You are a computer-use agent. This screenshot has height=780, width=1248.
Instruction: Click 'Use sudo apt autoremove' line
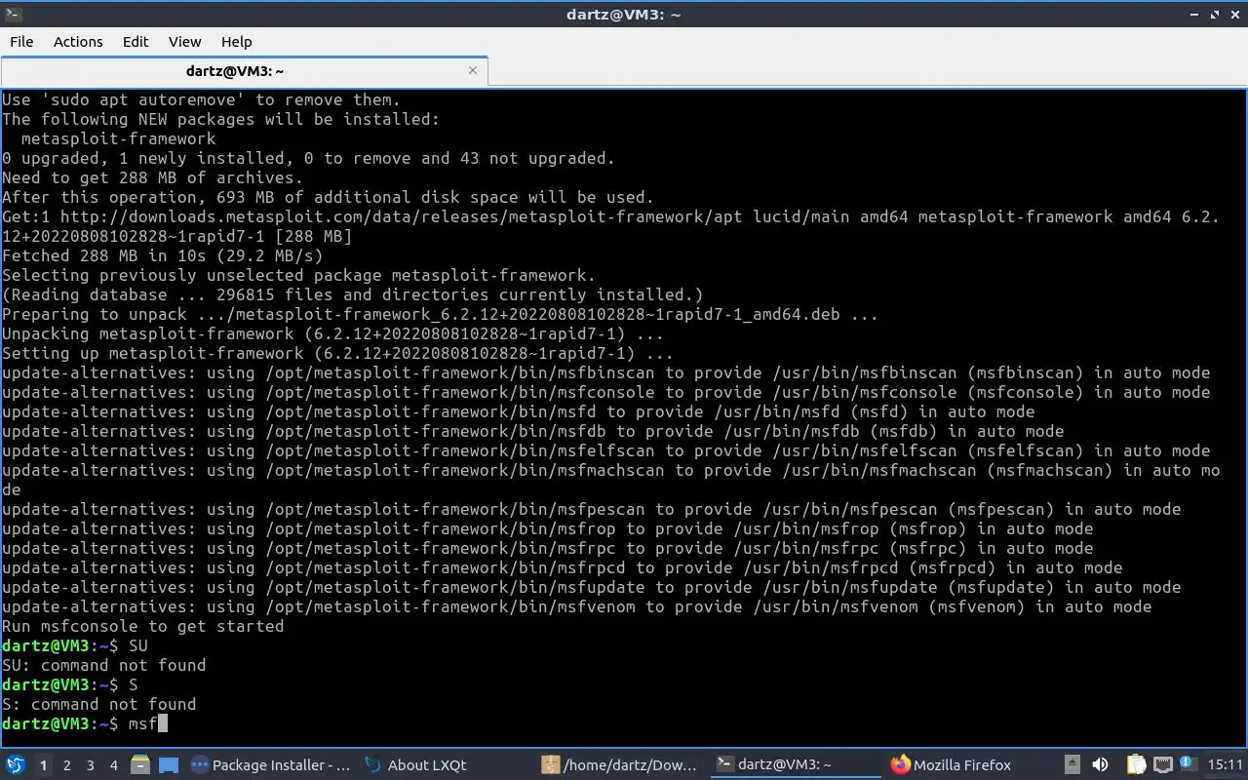tap(201, 99)
